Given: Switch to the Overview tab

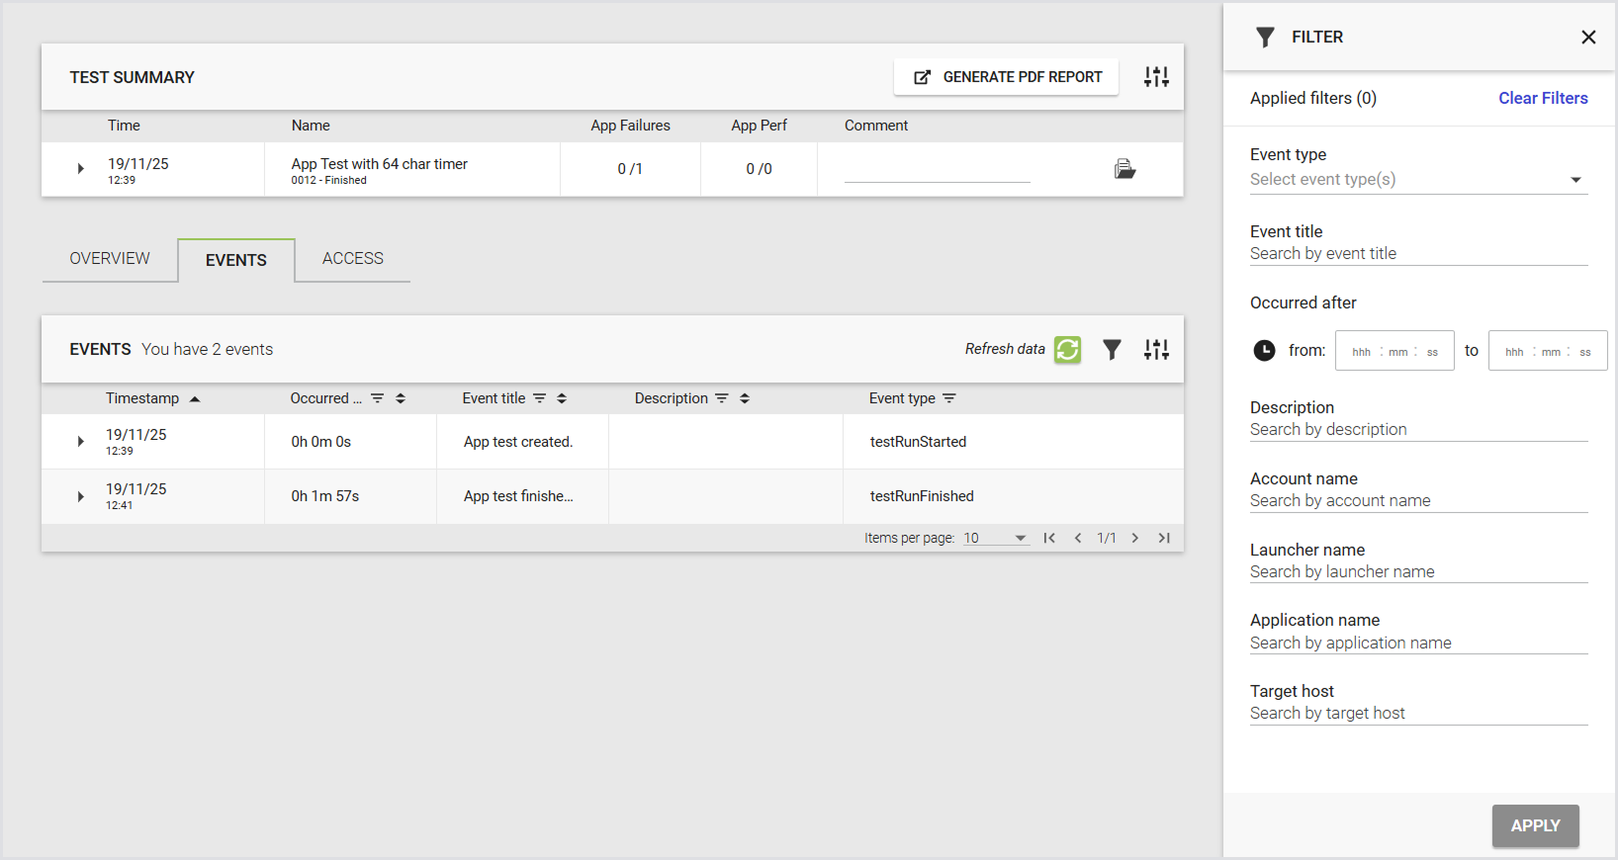Looking at the screenshot, I should (110, 259).
